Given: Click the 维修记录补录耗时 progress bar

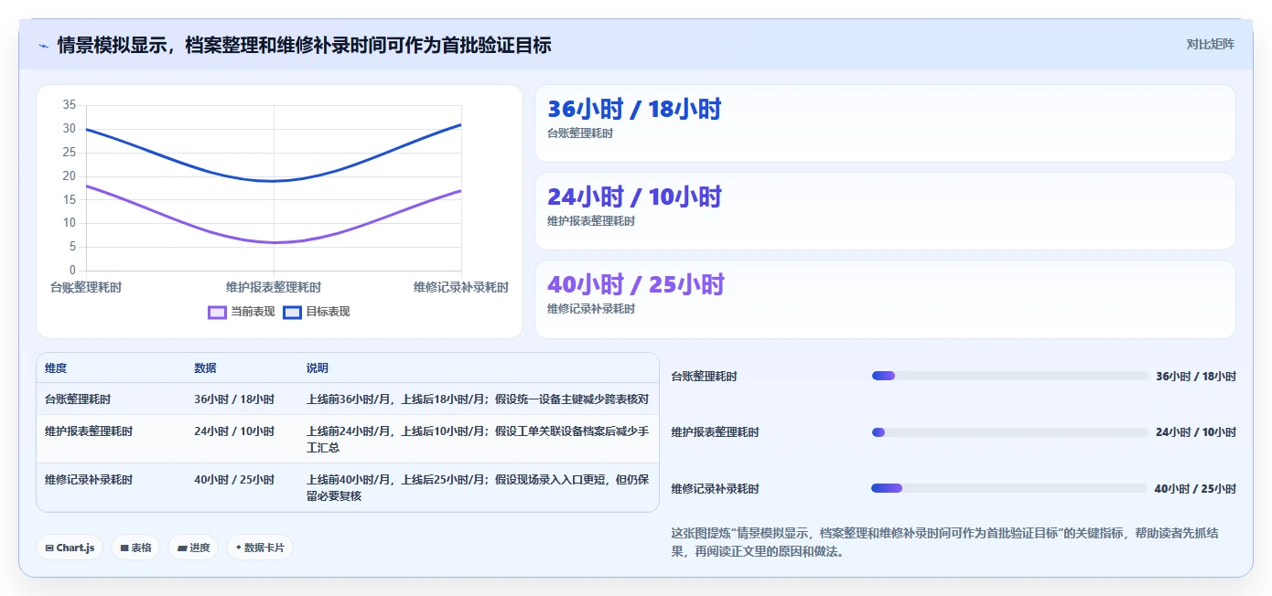Looking at the screenshot, I should click(x=1009, y=488).
